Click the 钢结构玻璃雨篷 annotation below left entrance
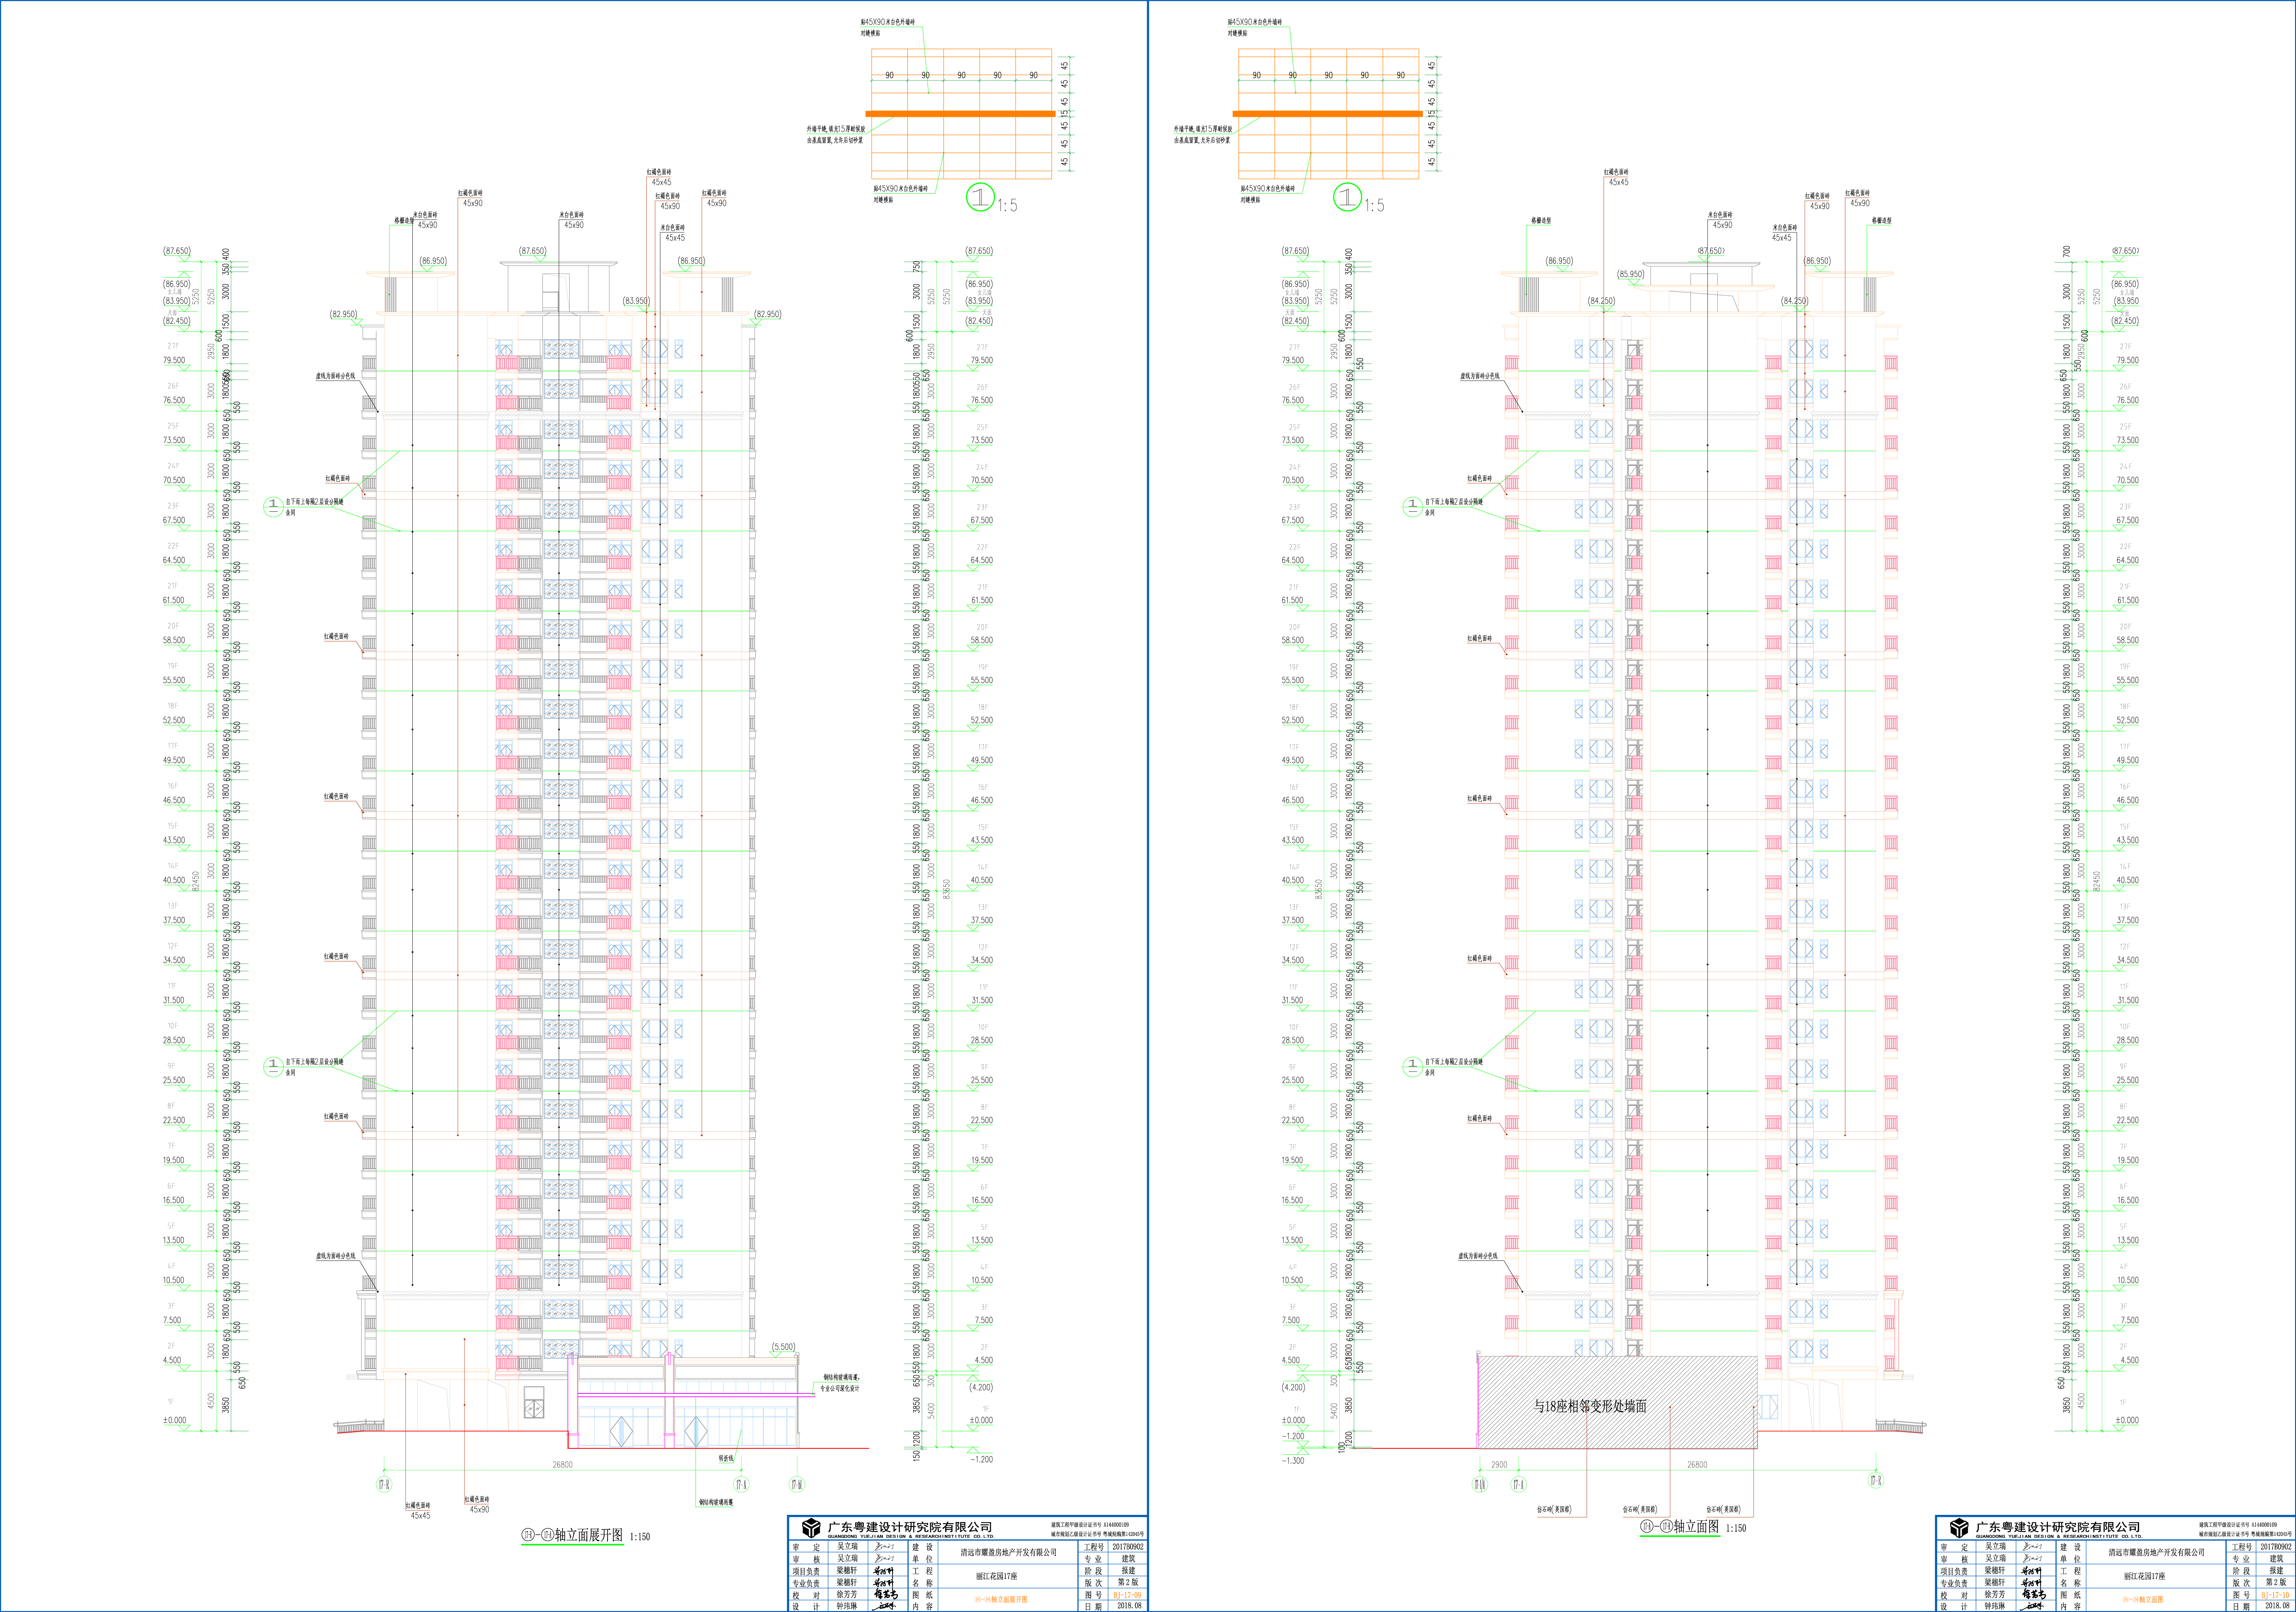 click(x=715, y=1502)
